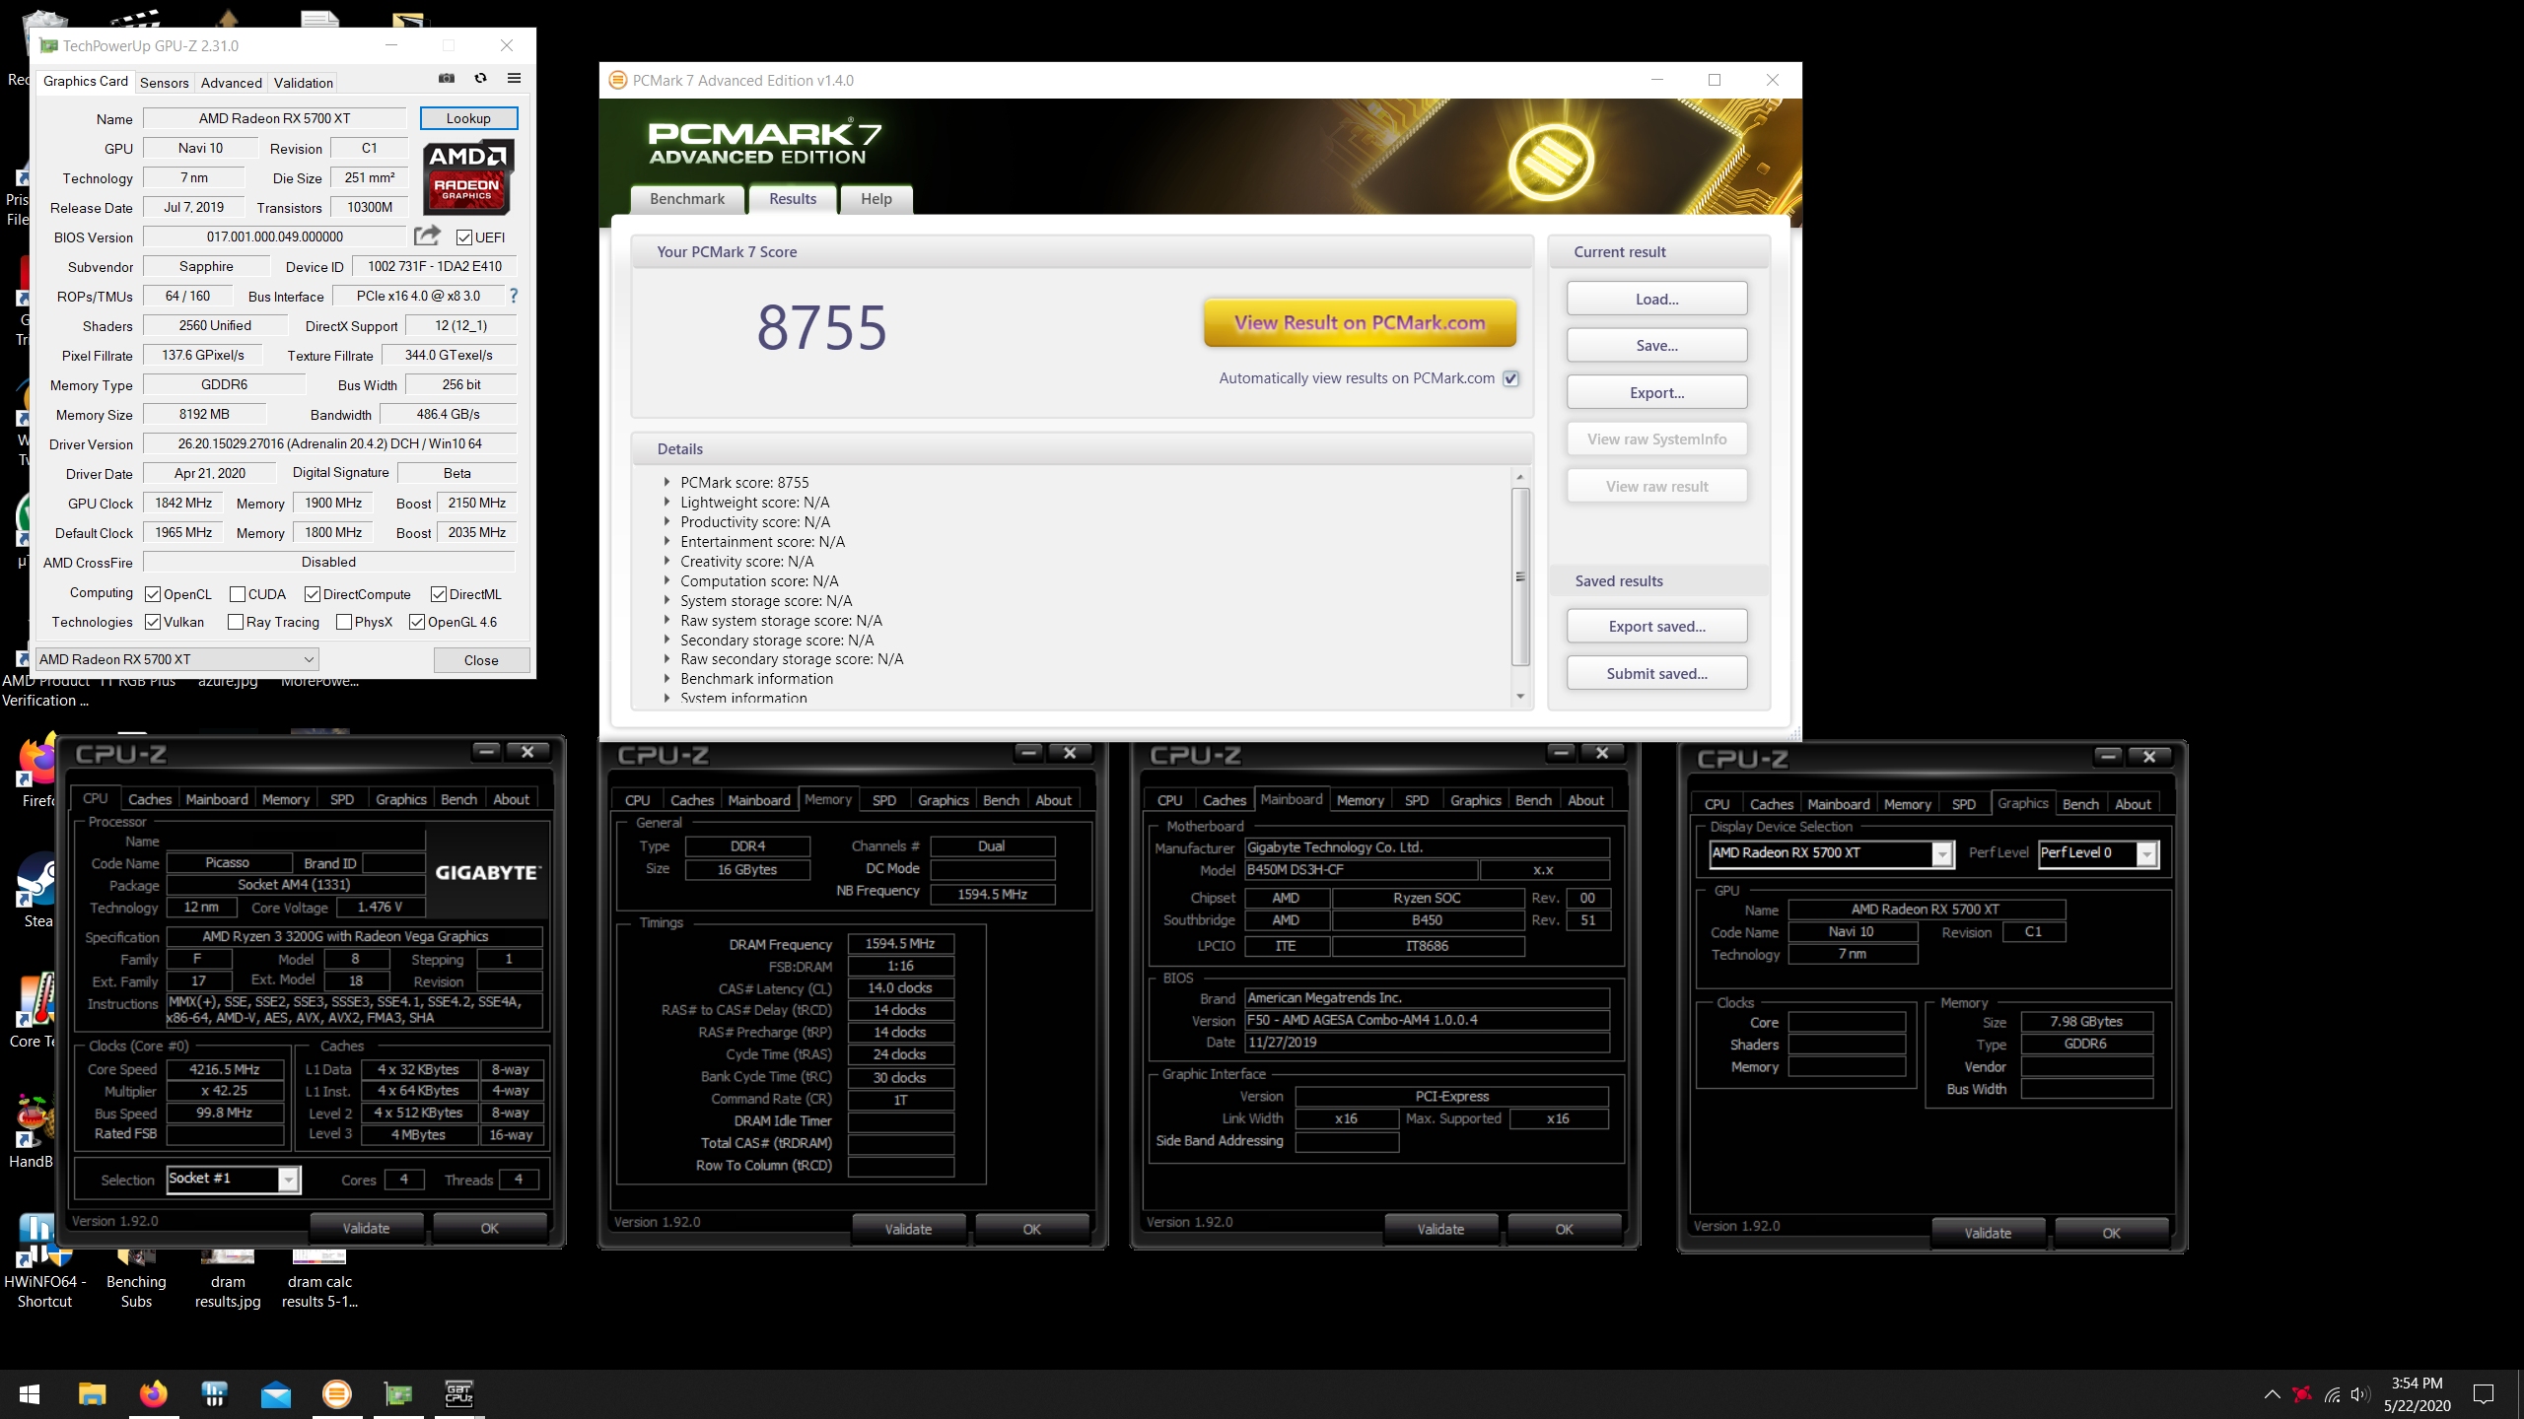Click the GPU-Z screenshot camera icon
Image resolution: width=2524 pixels, height=1419 pixels.
click(447, 79)
